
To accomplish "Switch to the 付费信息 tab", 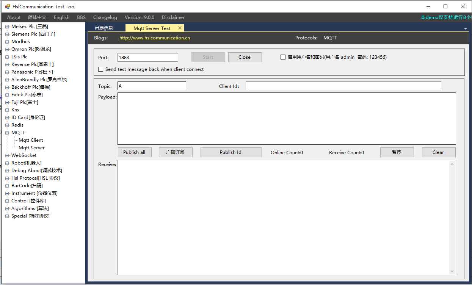I will coord(104,28).
